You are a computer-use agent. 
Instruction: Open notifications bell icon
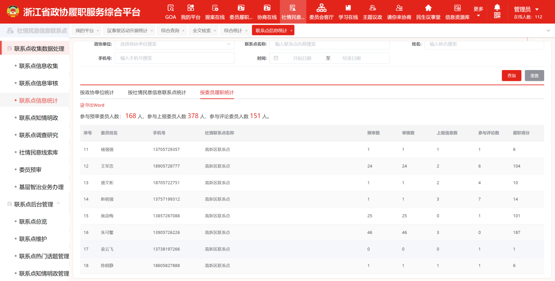point(497,7)
